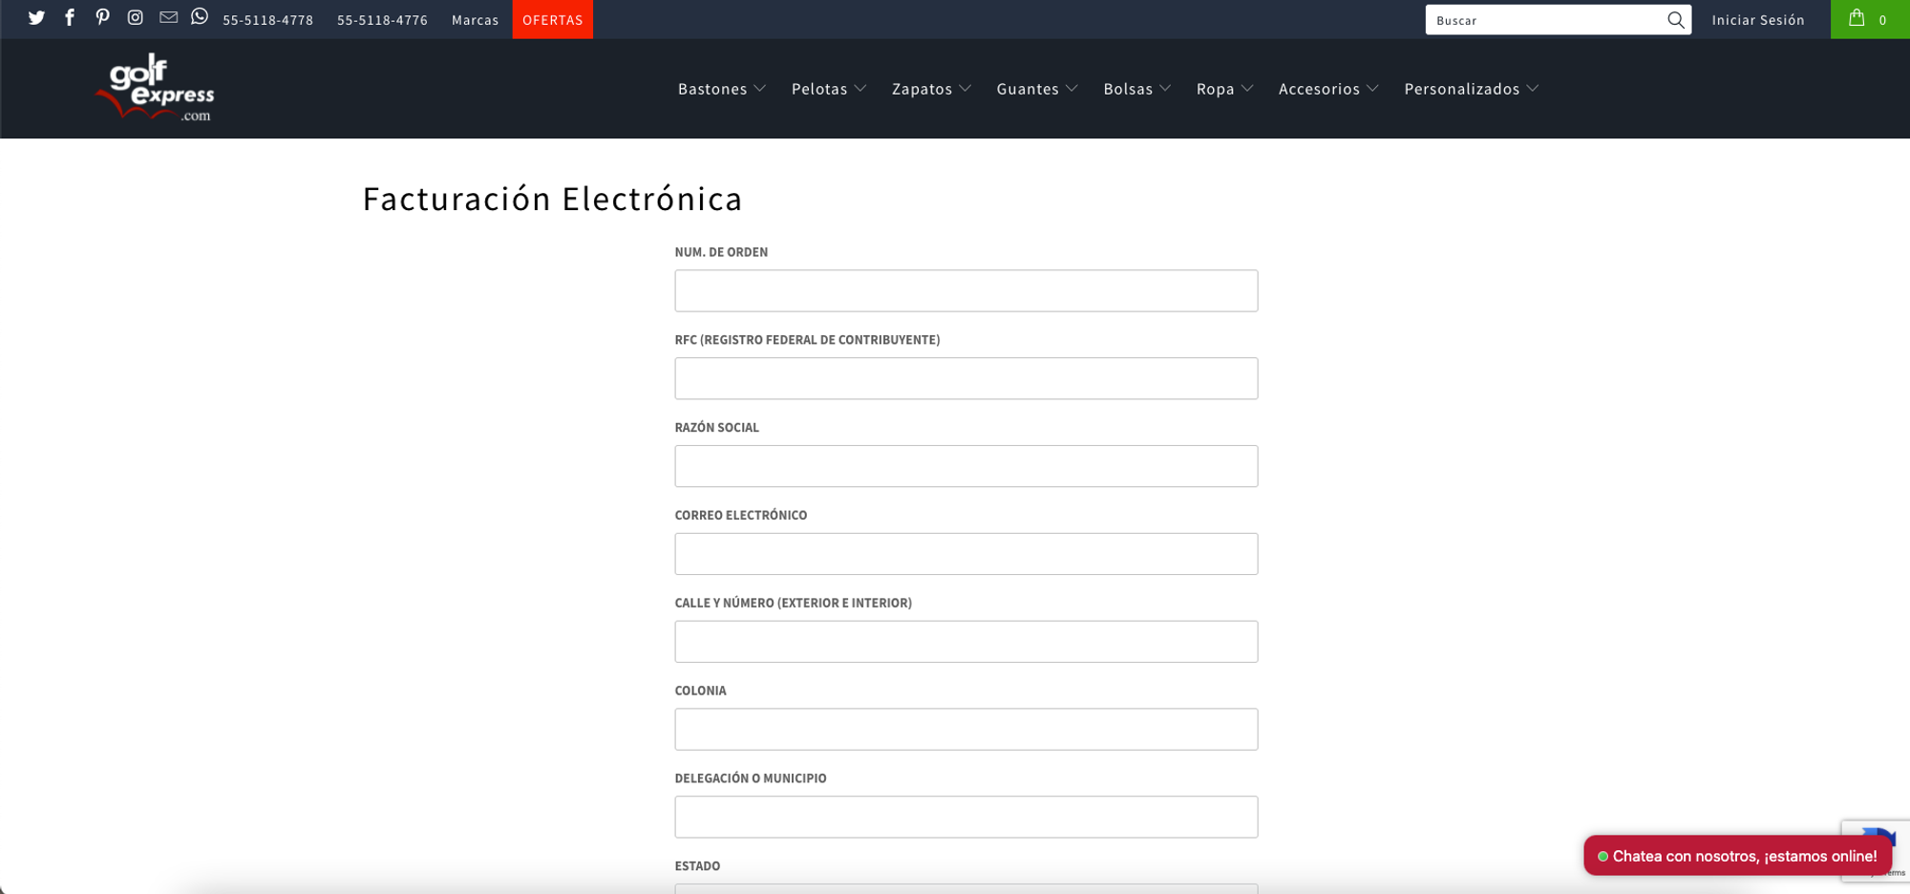Click the WhatsApp icon
The width and height of the screenshot is (1910, 894).
click(200, 17)
